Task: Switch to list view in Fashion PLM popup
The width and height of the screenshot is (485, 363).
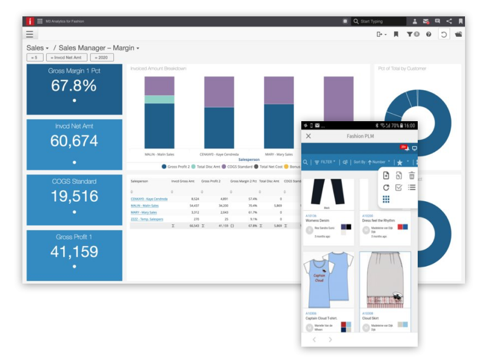Action: tap(412, 187)
